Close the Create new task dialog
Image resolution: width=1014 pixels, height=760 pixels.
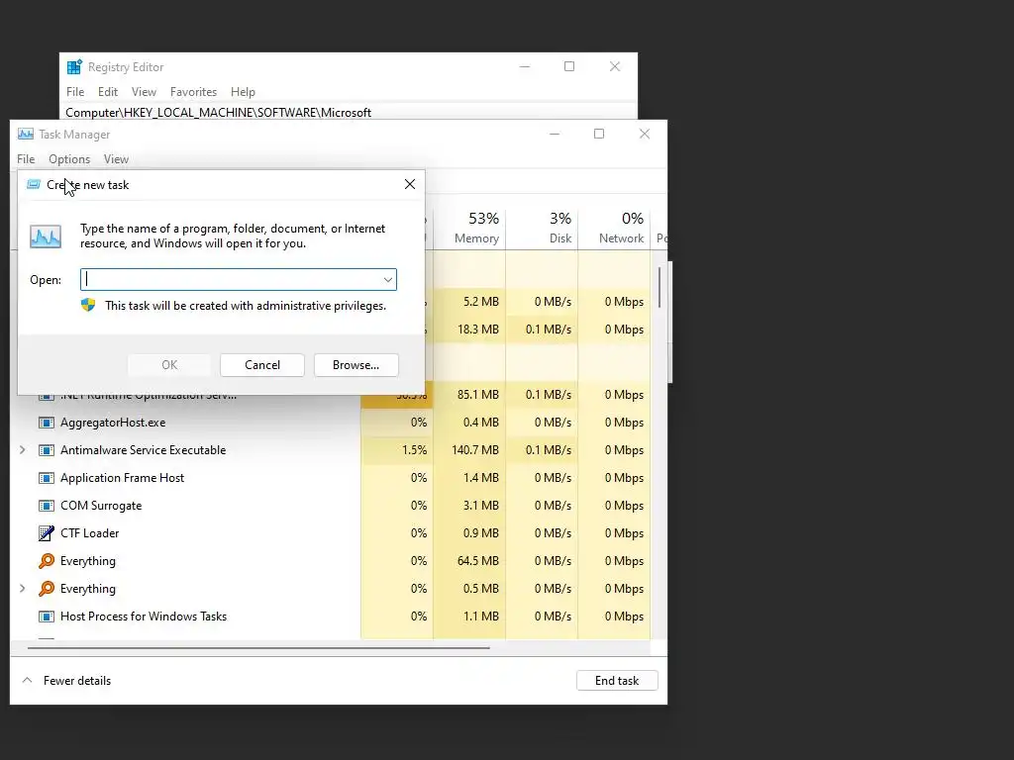tap(409, 184)
